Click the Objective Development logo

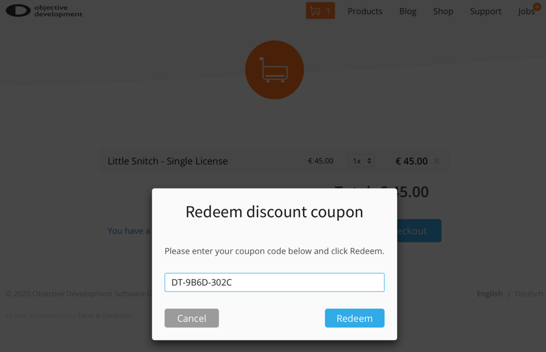[x=44, y=11]
